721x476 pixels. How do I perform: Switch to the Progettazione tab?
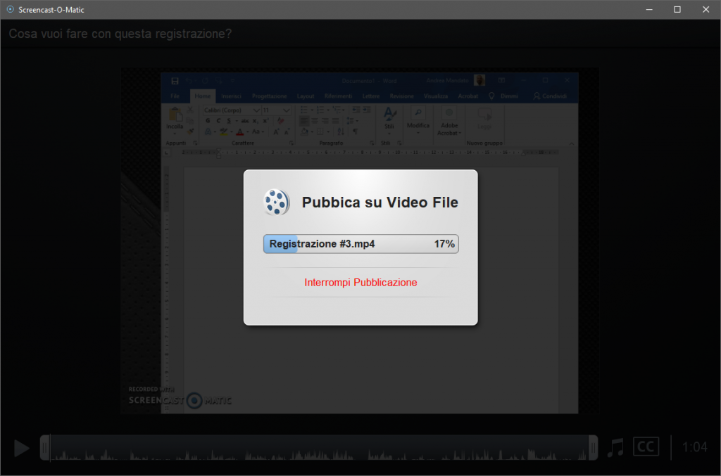pos(270,96)
